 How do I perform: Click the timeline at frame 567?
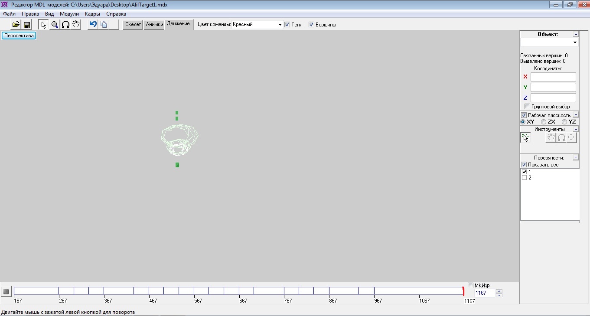click(x=194, y=291)
